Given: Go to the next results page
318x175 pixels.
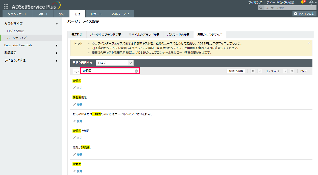Looking at the screenshot, I should click(285, 71).
